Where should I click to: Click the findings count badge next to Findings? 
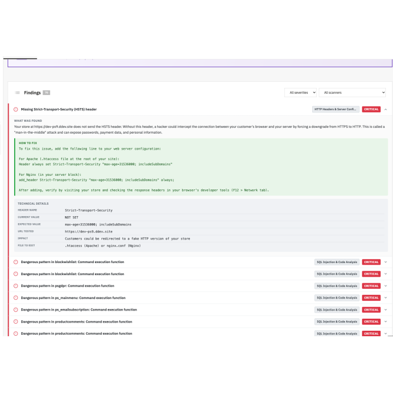click(x=46, y=93)
